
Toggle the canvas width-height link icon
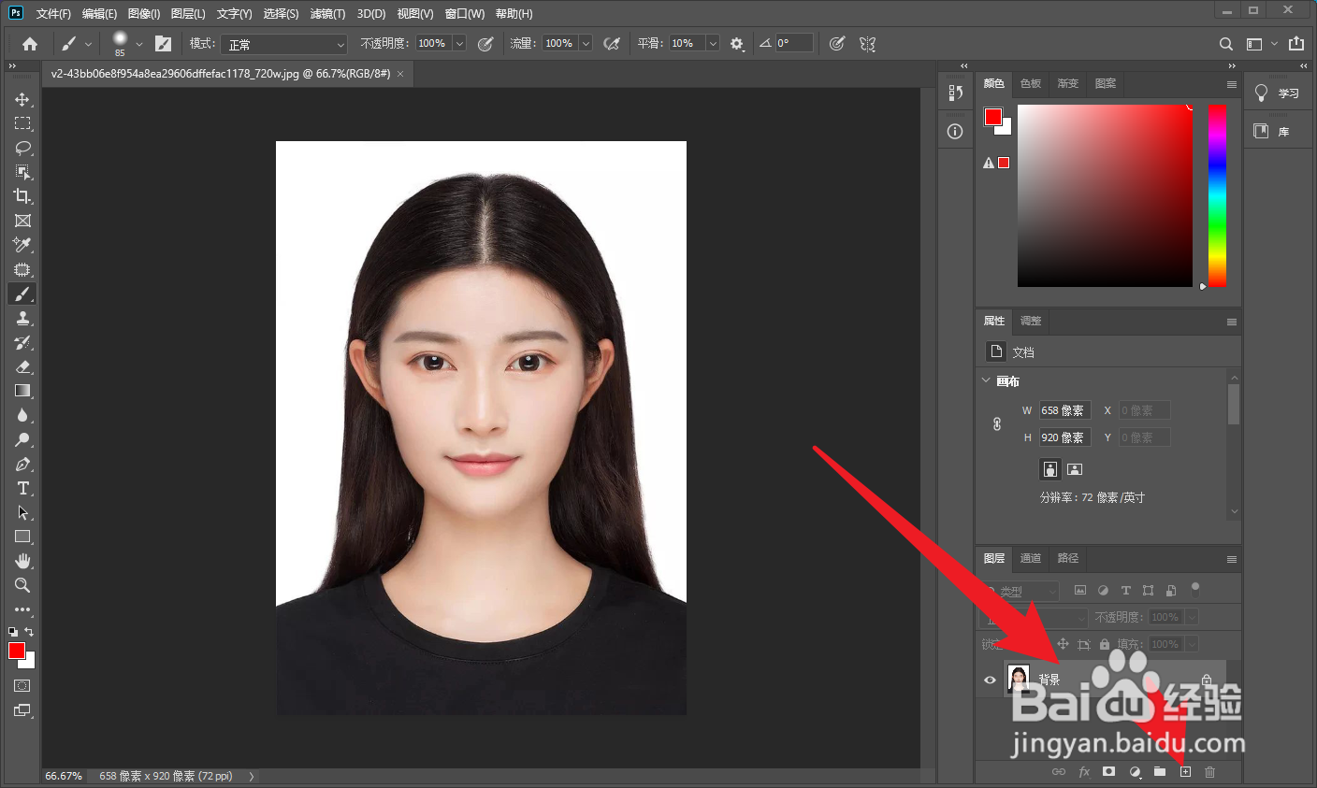tap(997, 423)
